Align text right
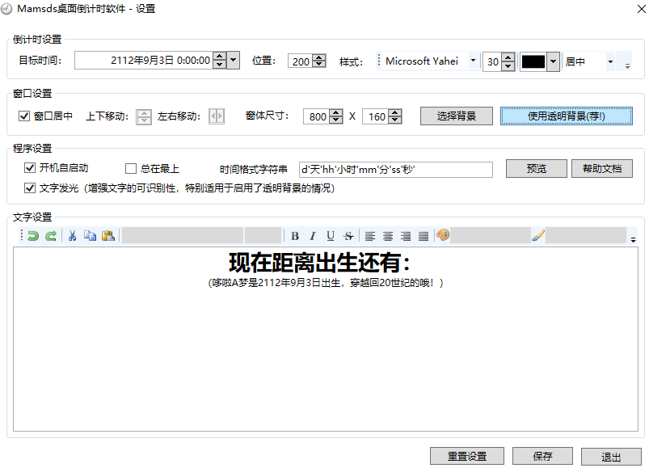Image resolution: width=649 pixels, height=468 pixels. [406, 236]
